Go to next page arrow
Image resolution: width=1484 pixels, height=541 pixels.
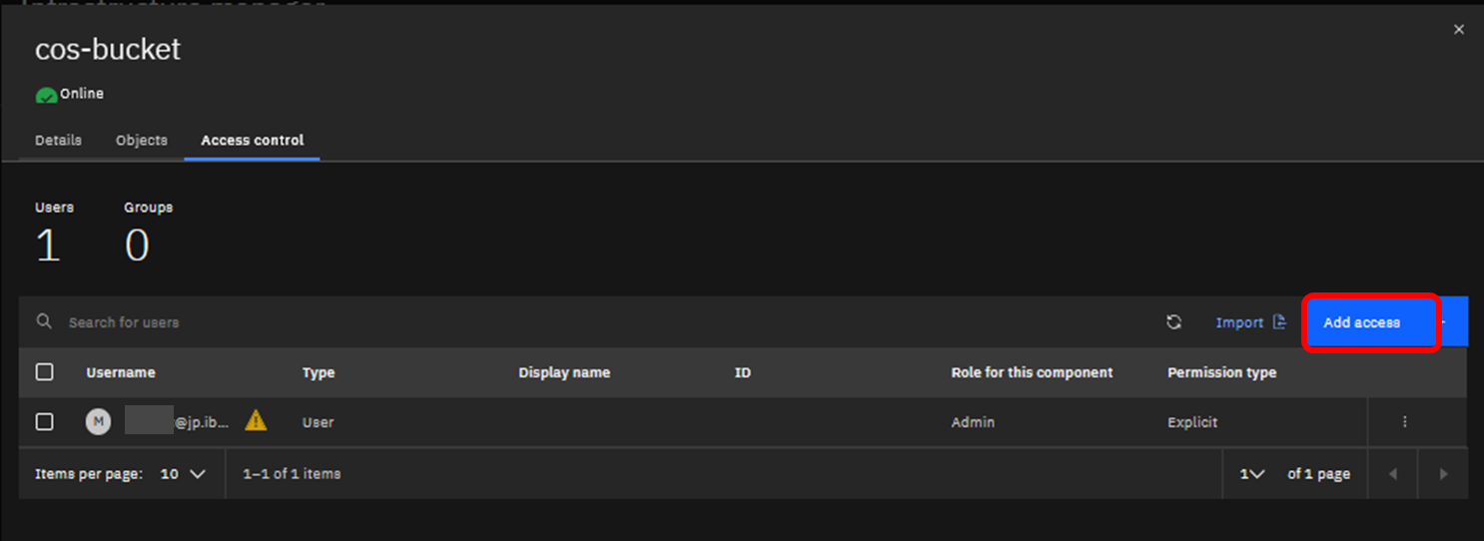coord(1443,474)
